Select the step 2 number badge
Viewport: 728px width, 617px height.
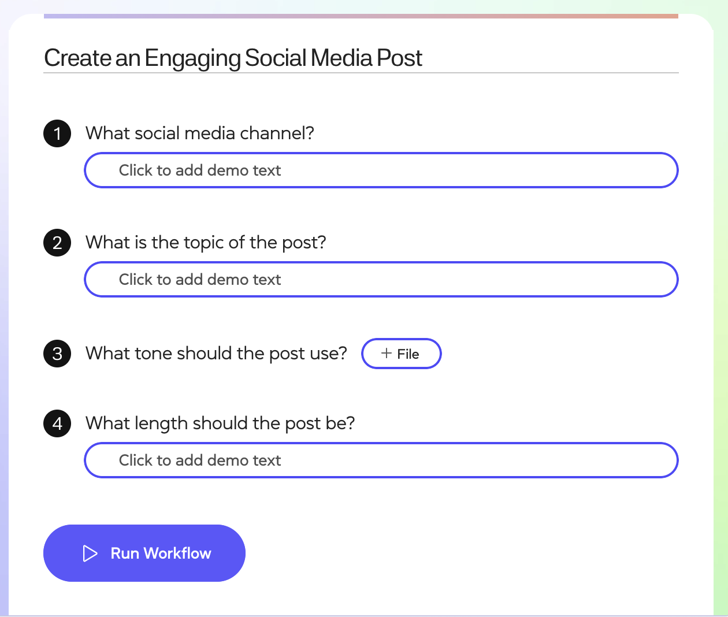tap(57, 243)
